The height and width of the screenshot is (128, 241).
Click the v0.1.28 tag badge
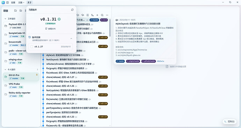tap(103, 46)
